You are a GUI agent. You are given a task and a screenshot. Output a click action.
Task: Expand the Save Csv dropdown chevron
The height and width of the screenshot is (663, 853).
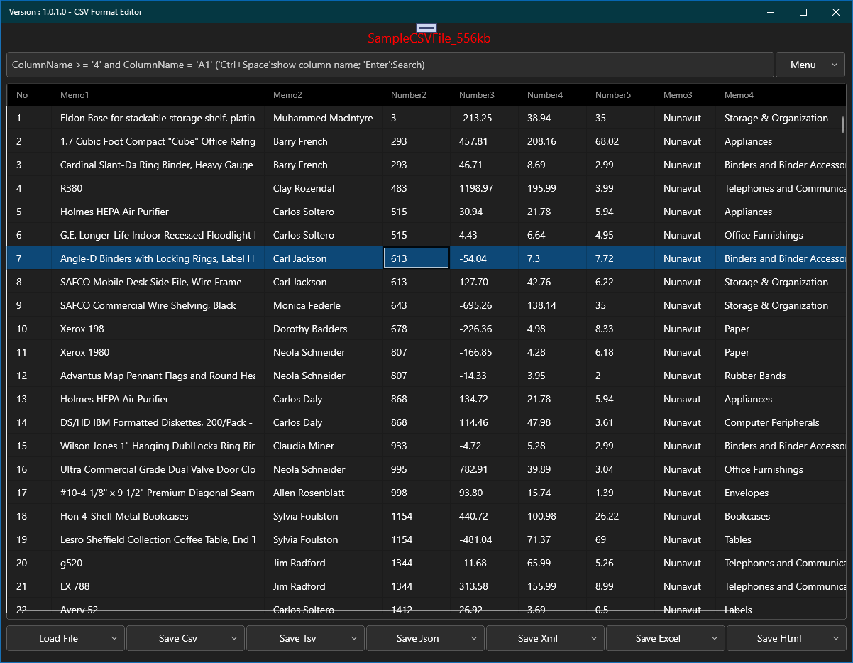tap(234, 638)
